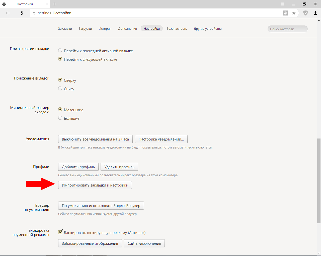Toggle Блокировать шокирующую рекламу checkbox
321x256 pixels.
(x=60, y=232)
